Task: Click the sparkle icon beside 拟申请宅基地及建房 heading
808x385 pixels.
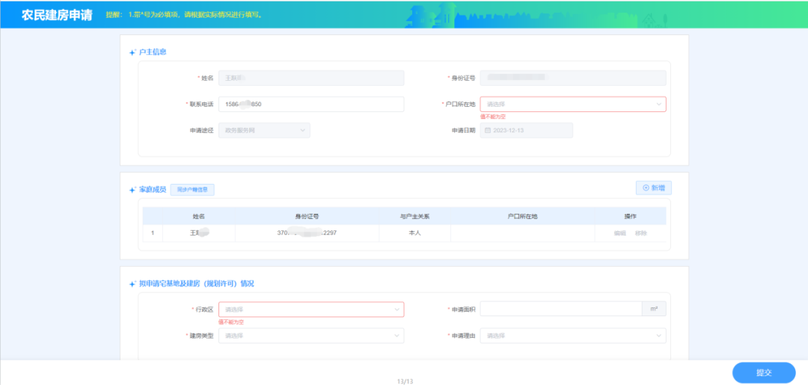Action: coord(132,284)
